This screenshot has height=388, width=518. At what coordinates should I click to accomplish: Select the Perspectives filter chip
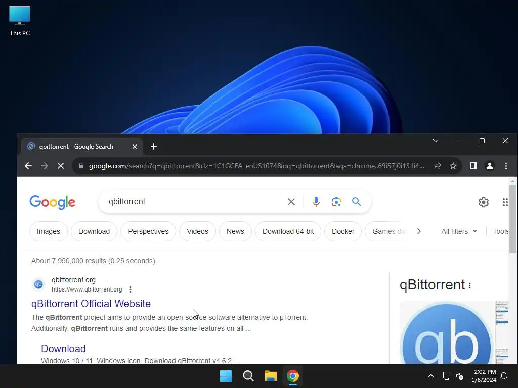pos(148,231)
